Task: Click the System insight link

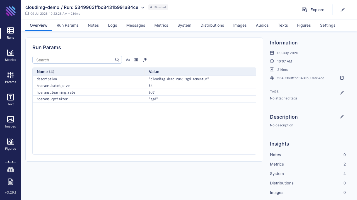Action: pos(308,174)
